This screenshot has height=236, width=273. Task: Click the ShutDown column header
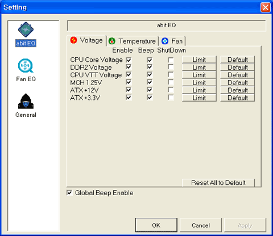tap(171, 50)
